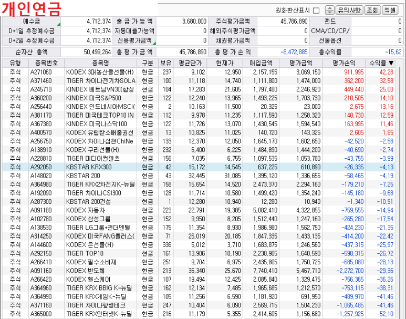The width and height of the screenshot is (406, 319).
Task: Select the KBSTAR 200 stock name
Action: point(83,176)
